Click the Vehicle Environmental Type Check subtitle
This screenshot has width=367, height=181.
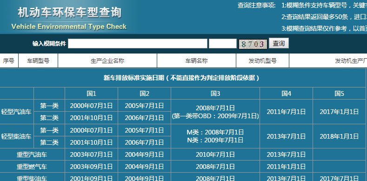tap(69, 27)
